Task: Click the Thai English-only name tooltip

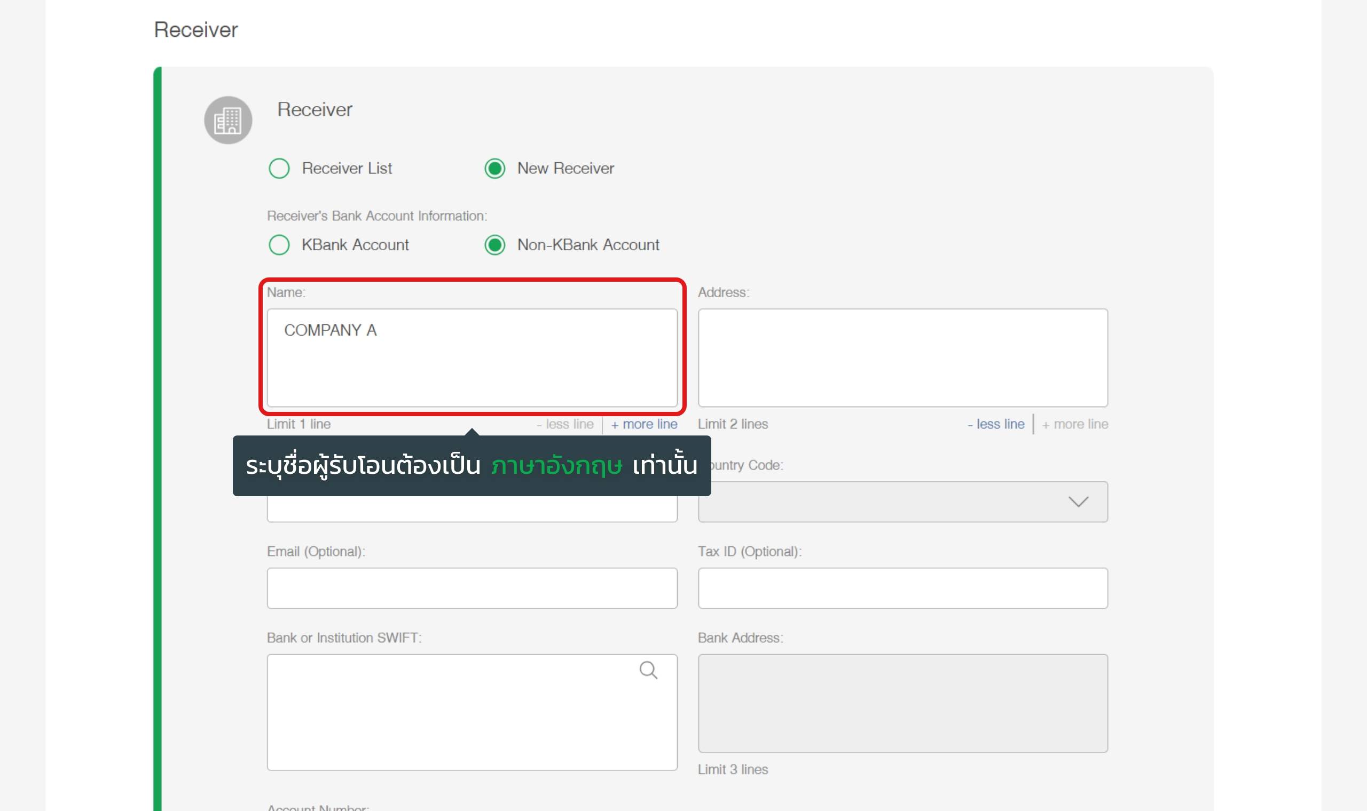Action: pyautogui.click(x=472, y=466)
